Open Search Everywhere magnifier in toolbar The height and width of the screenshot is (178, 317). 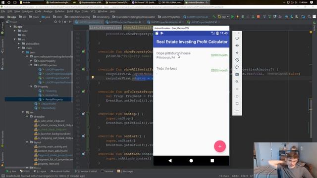309,17
